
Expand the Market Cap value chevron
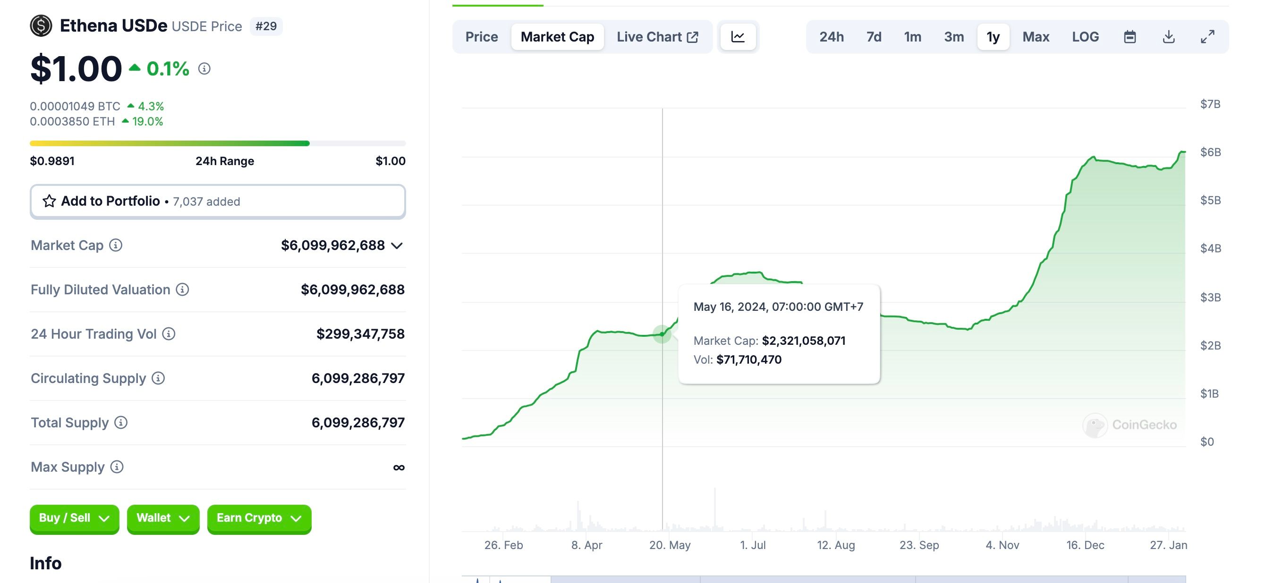tap(397, 246)
